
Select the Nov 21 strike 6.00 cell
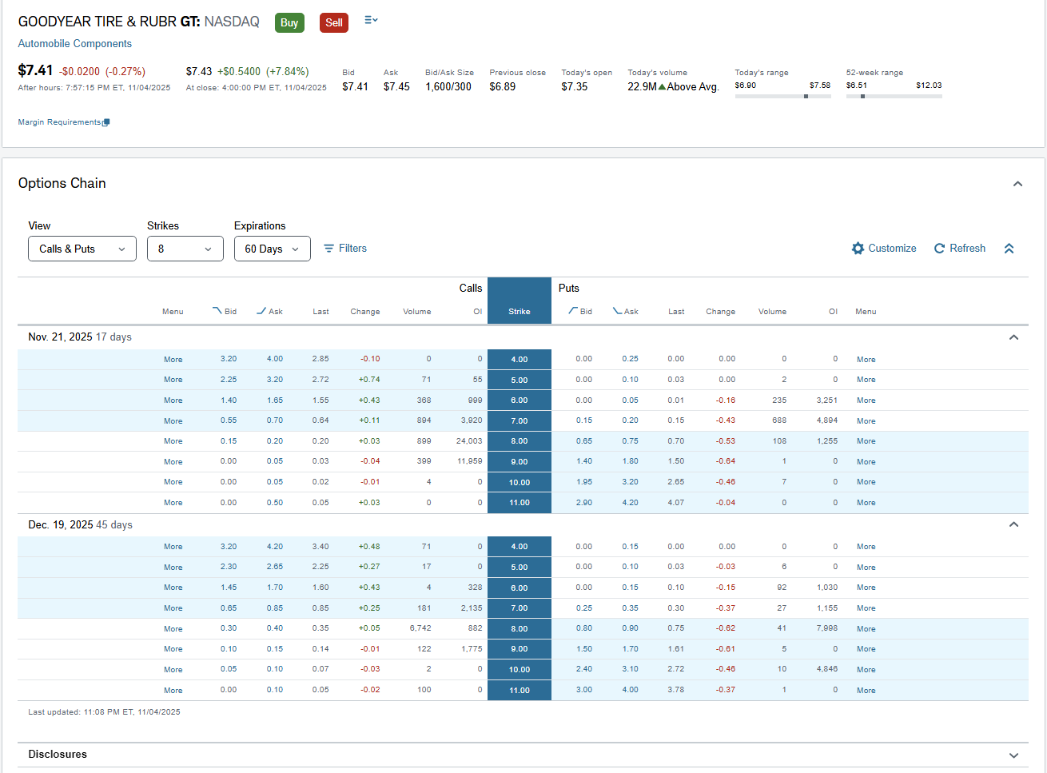(x=520, y=400)
